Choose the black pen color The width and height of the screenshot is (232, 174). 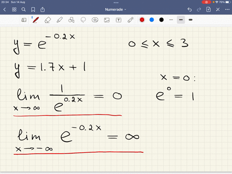tap(161, 20)
